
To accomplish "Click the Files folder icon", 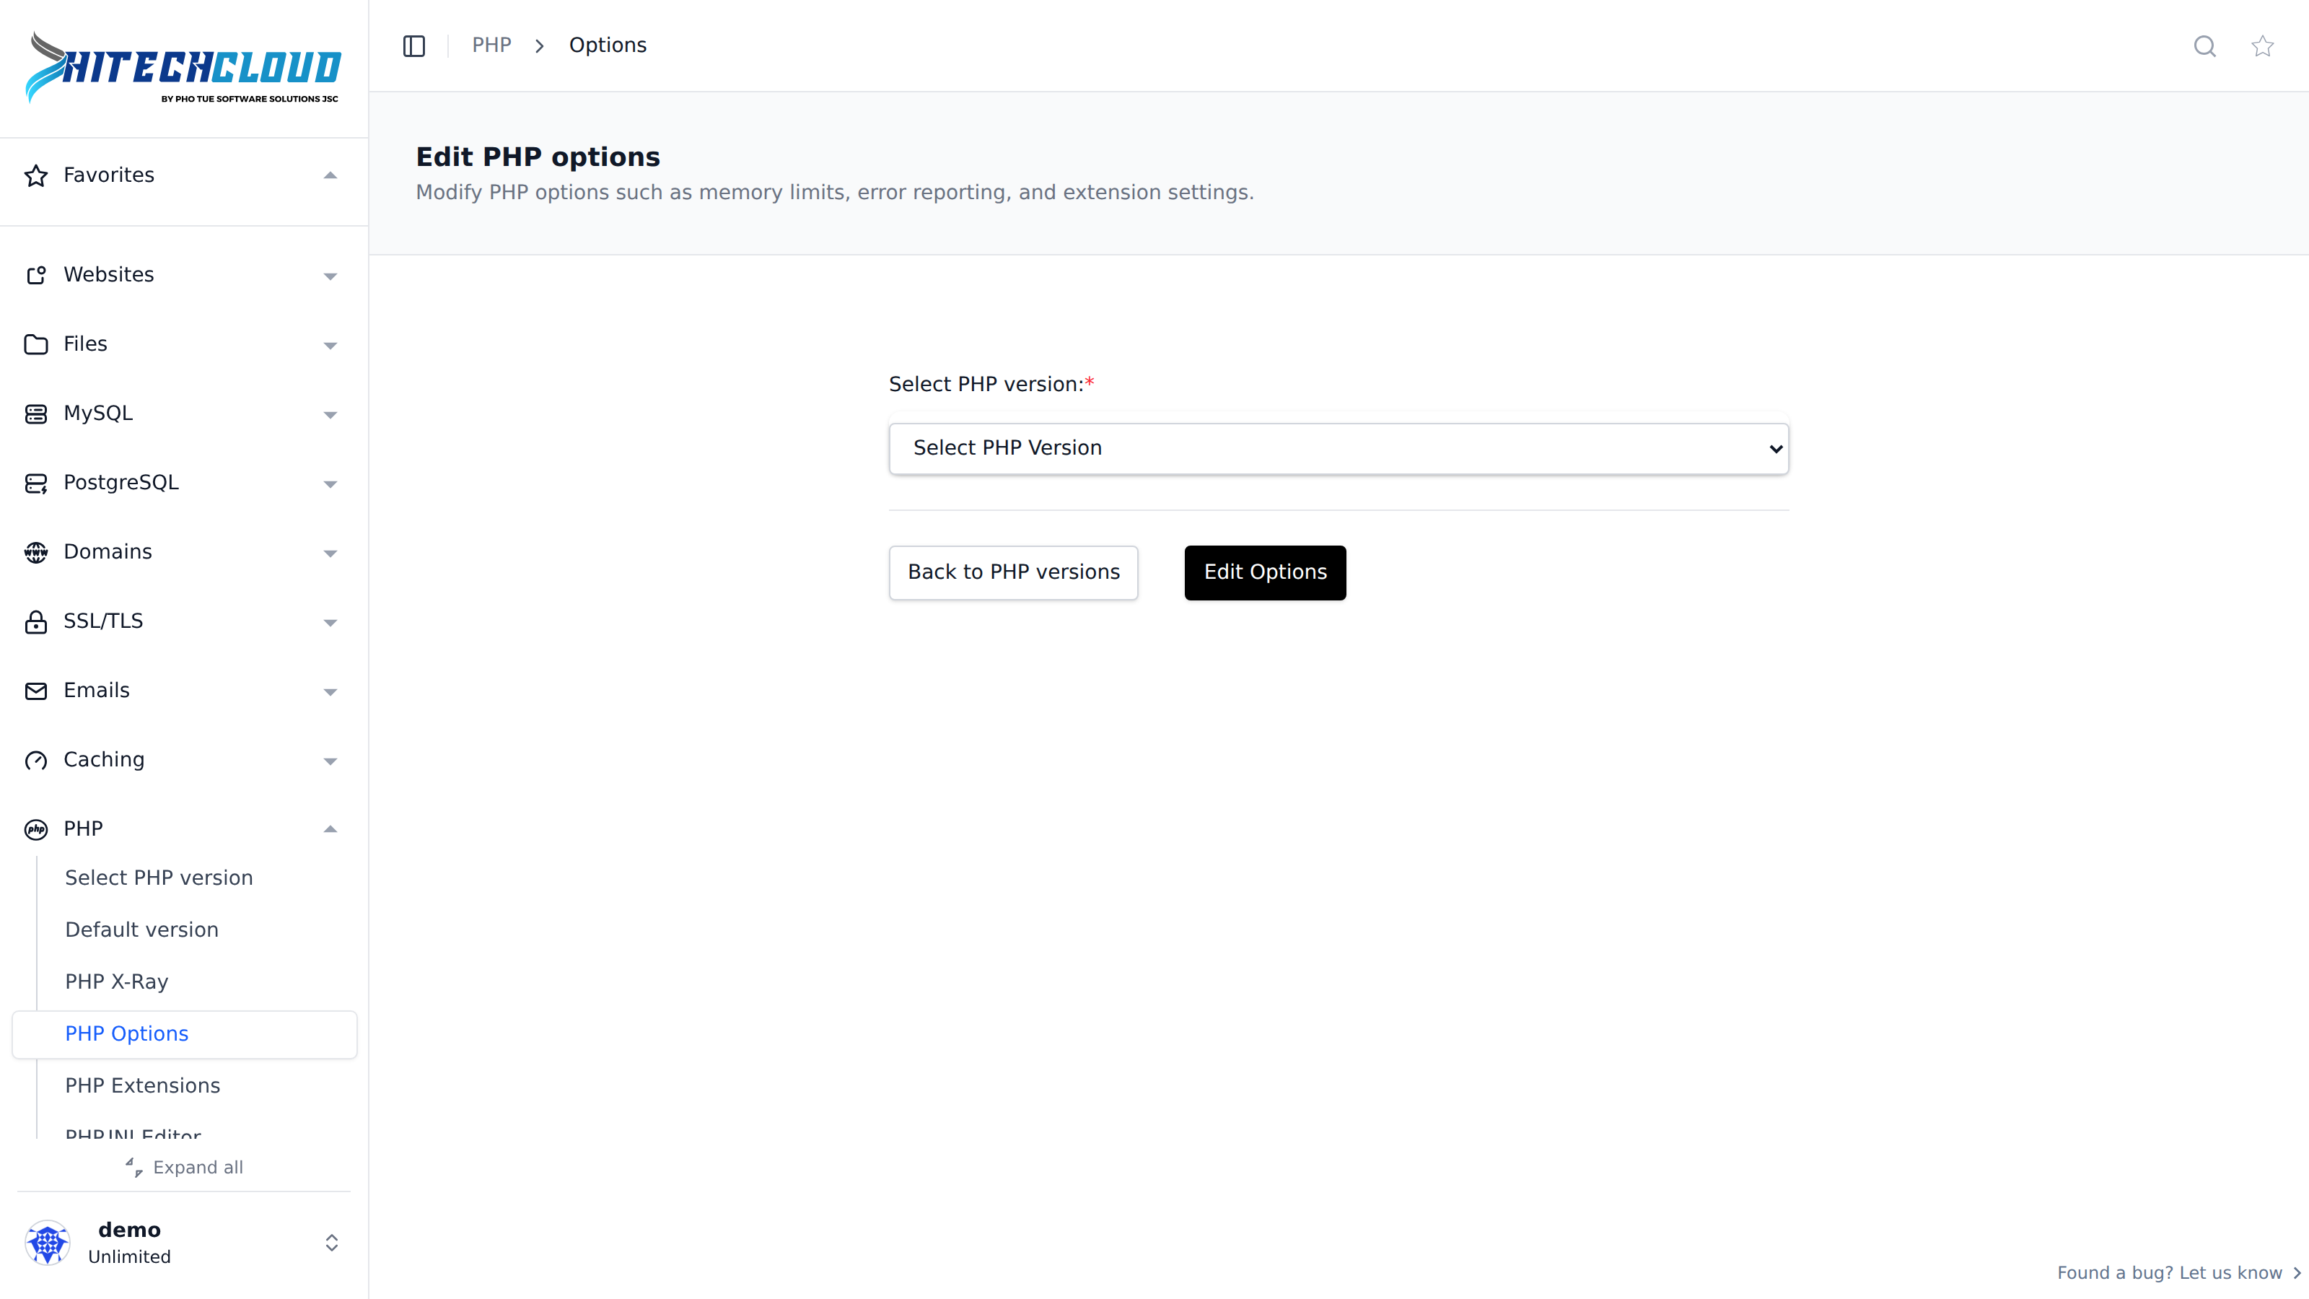I will coord(36,344).
